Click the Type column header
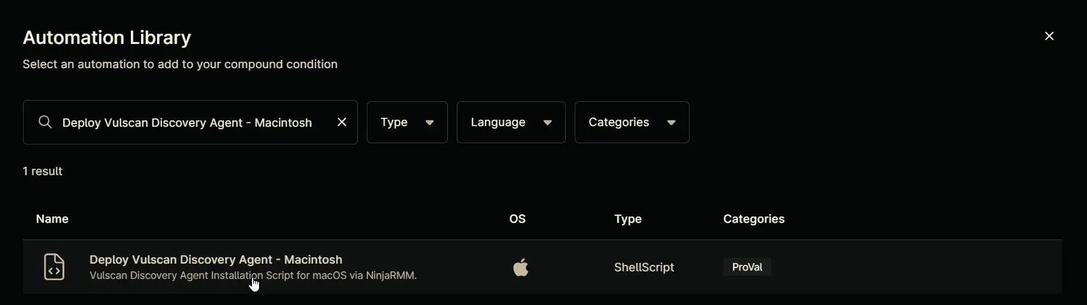This screenshot has width=1087, height=305. [628, 219]
